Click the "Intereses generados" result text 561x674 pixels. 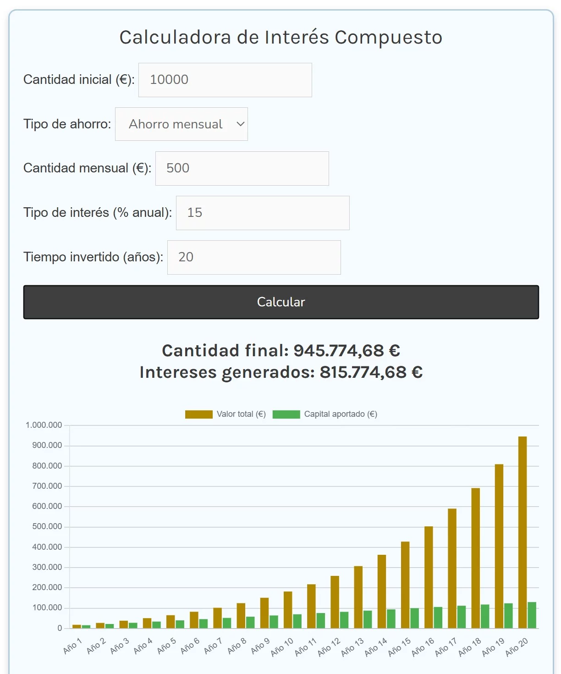(x=280, y=372)
